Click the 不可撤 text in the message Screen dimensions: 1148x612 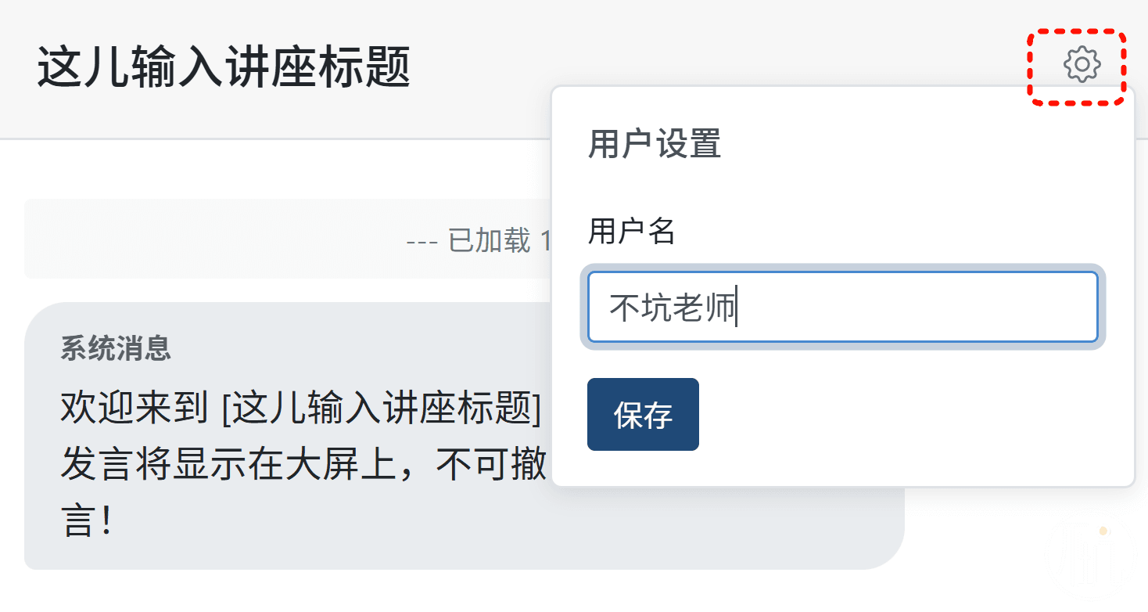(x=492, y=466)
